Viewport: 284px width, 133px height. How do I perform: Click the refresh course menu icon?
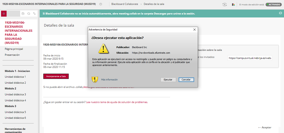[29, 14]
